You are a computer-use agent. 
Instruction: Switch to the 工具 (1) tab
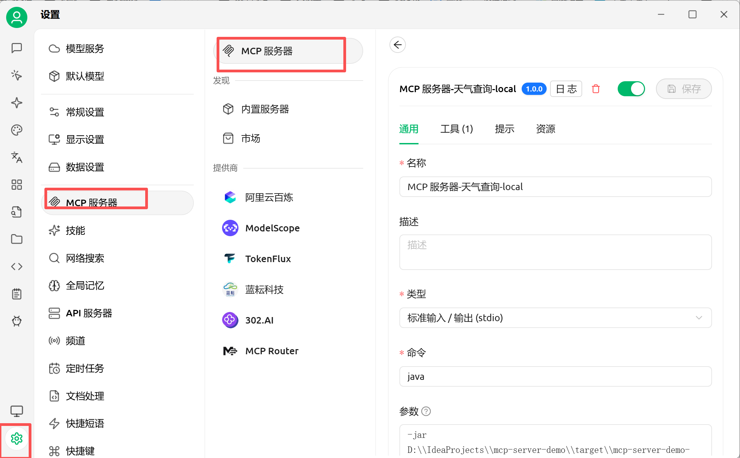point(456,129)
